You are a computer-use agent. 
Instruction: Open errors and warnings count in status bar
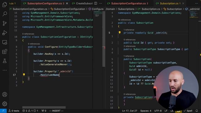pyautogui.click(x=30, y=111)
